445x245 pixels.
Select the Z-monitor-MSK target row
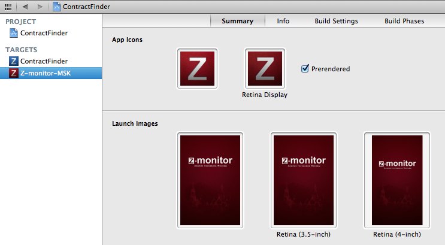pos(51,73)
